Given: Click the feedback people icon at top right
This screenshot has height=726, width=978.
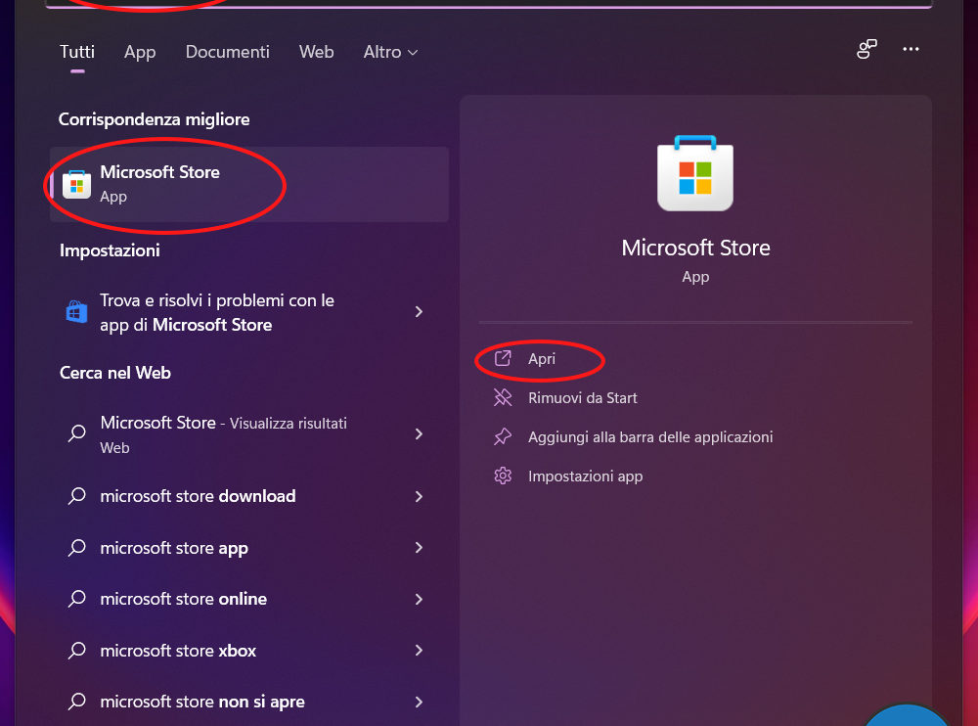Looking at the screenshot, I should coord(867,50).
